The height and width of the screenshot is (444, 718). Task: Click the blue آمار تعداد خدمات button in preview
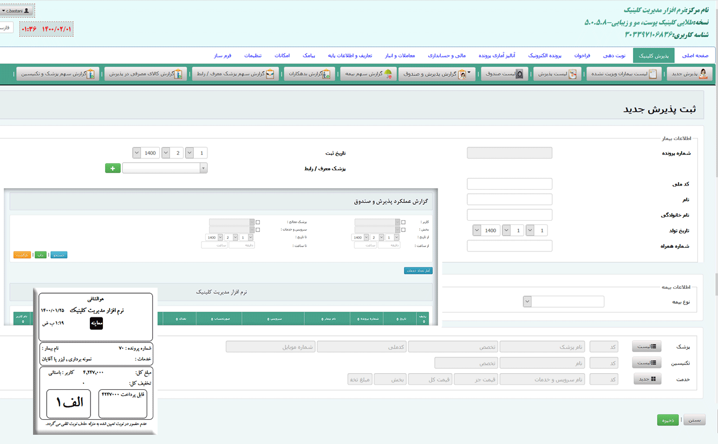click(x=418, y=270)
